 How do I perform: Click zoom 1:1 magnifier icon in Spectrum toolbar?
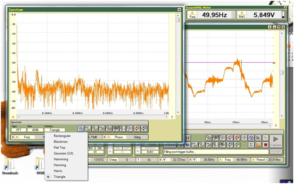pos(123,129)
